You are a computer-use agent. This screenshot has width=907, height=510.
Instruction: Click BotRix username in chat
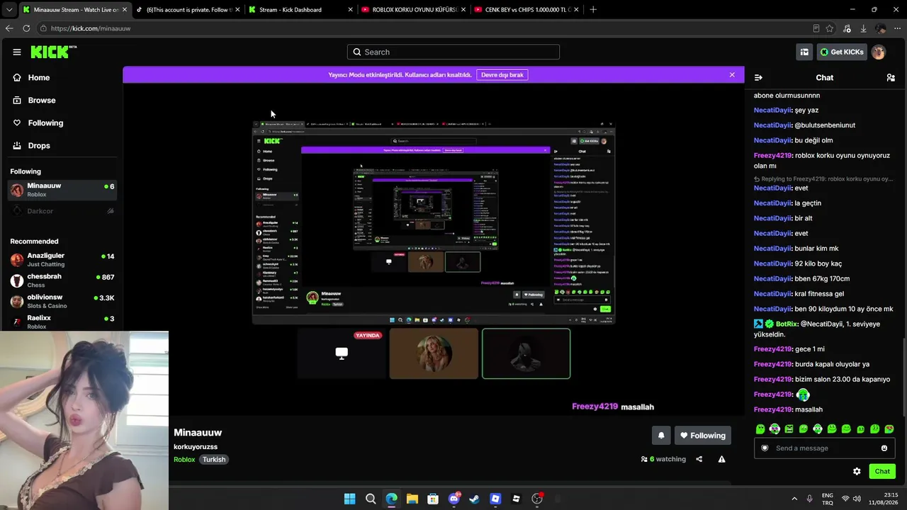[787, 324]
